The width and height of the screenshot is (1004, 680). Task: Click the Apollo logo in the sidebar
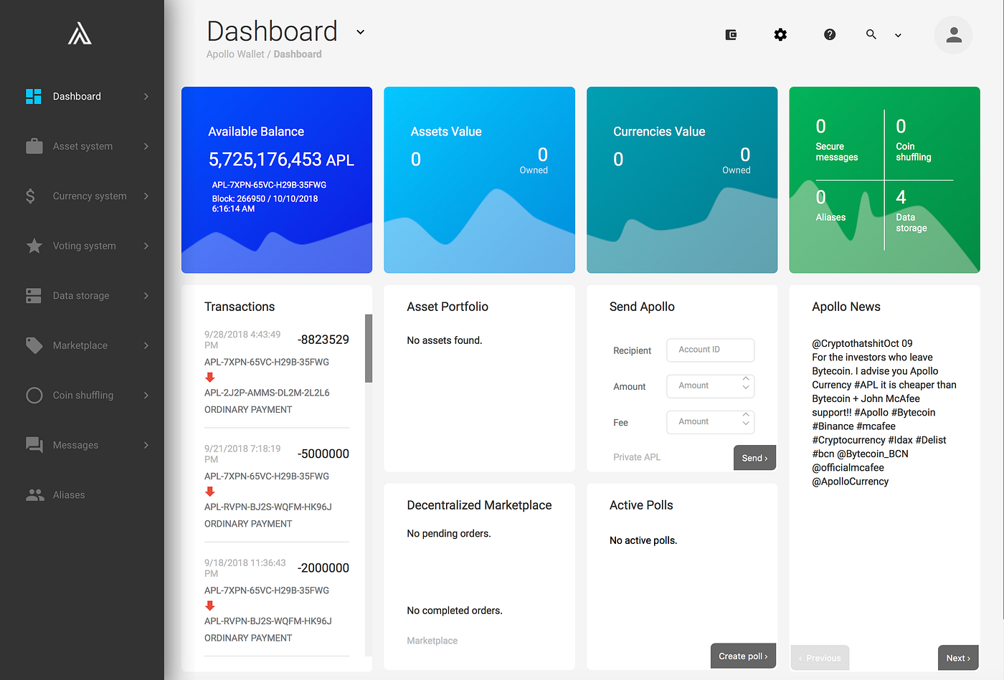pos(80,34)
